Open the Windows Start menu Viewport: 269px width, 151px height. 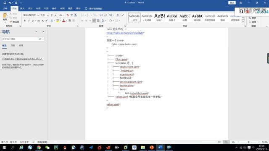point(4,147)
